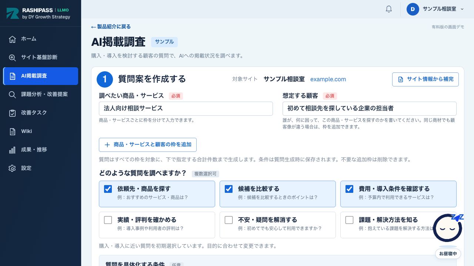Click the home icon in sidebar
The image size is (474, 266).
(x=12, y=39)
